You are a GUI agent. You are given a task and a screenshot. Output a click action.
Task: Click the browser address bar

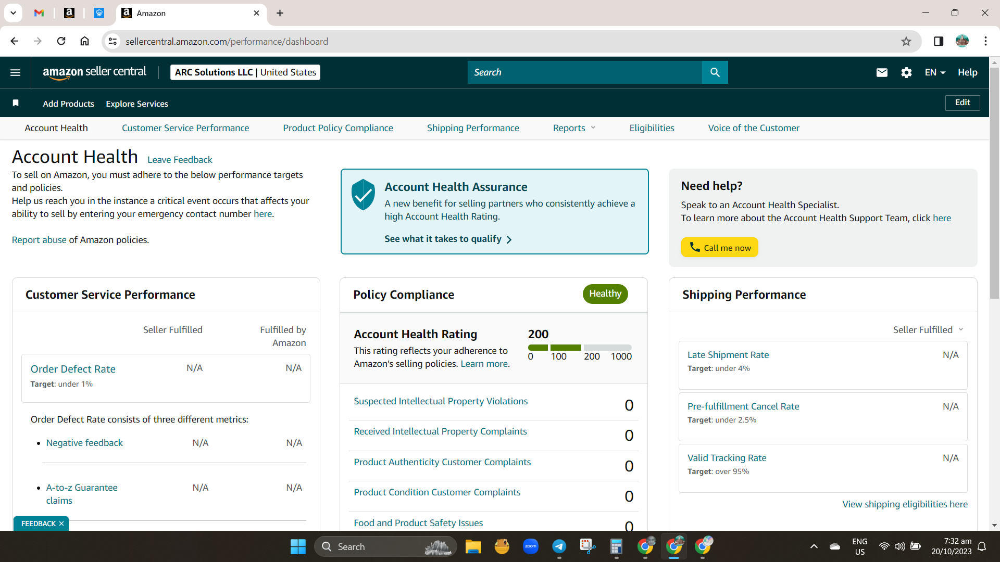[510, 41]
